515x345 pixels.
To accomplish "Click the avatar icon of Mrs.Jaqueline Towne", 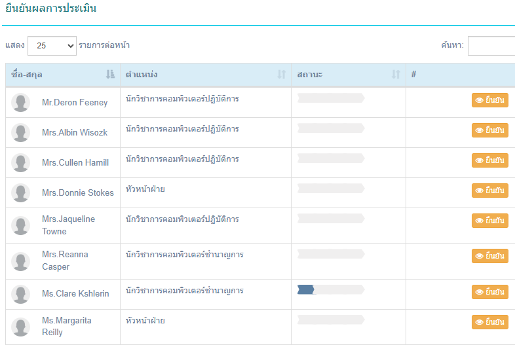I will [21, 225].
